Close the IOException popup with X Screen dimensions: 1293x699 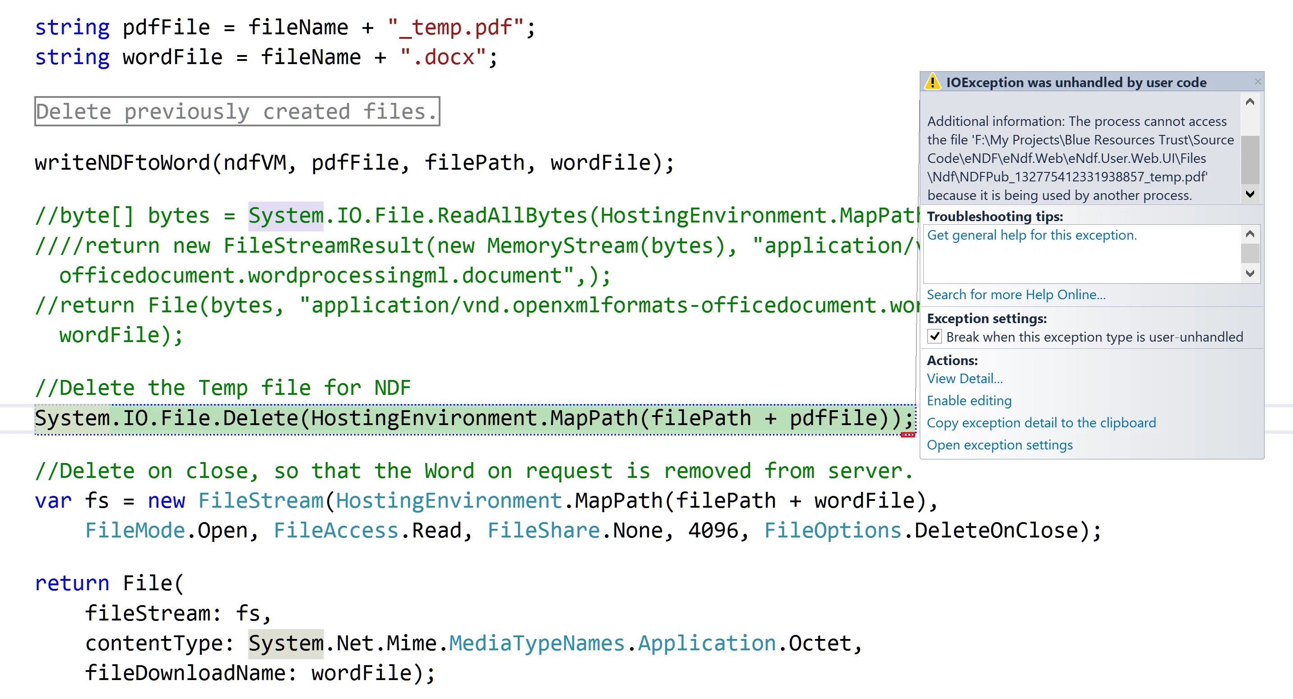click(x=1257, y=81)
